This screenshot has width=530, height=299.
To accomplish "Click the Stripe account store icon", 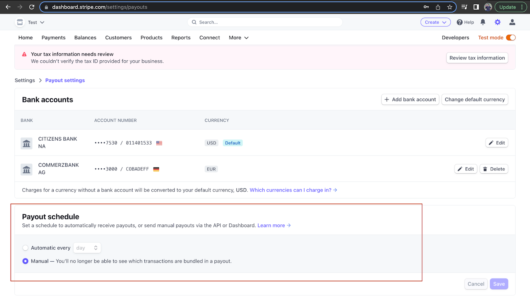I will point(20,22).
